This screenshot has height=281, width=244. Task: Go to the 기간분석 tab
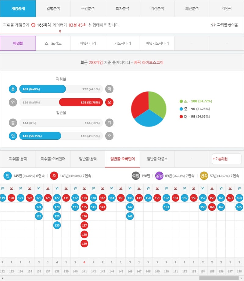pyautogui.click(x=157, y=9)
